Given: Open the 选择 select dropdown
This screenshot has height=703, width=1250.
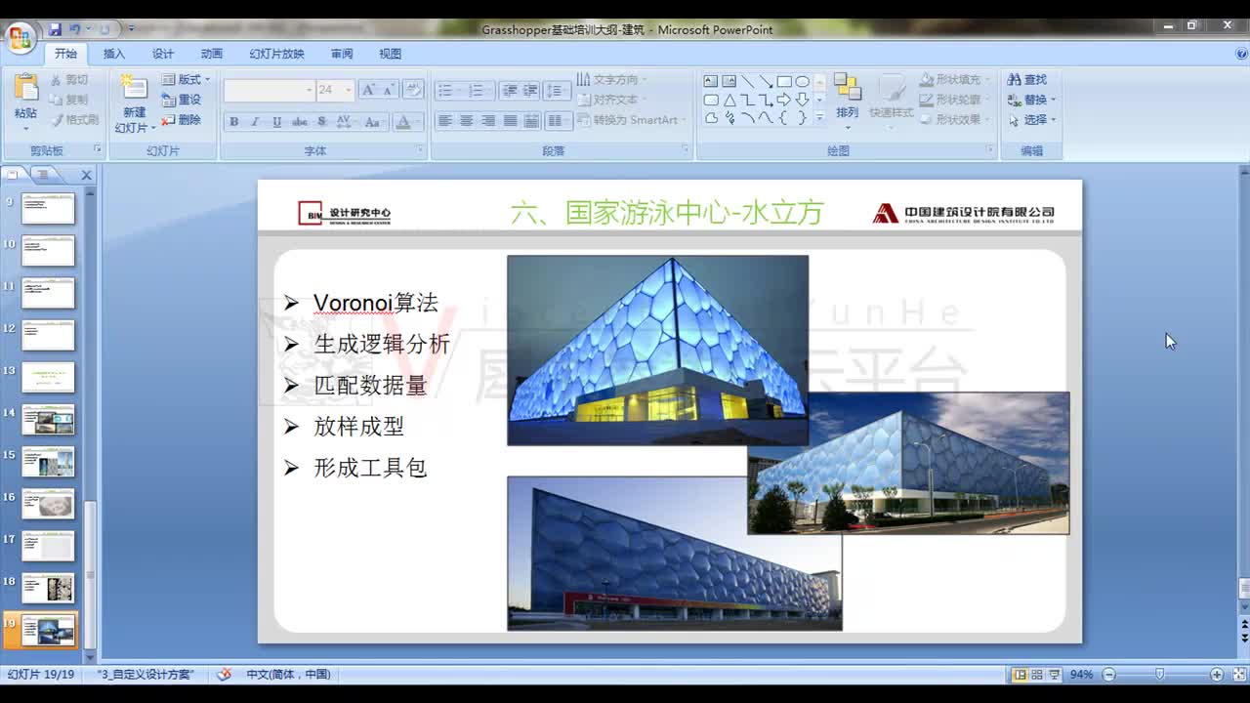Looking at the screenshot, I should pyautogui.click(x=1031, y=120).
